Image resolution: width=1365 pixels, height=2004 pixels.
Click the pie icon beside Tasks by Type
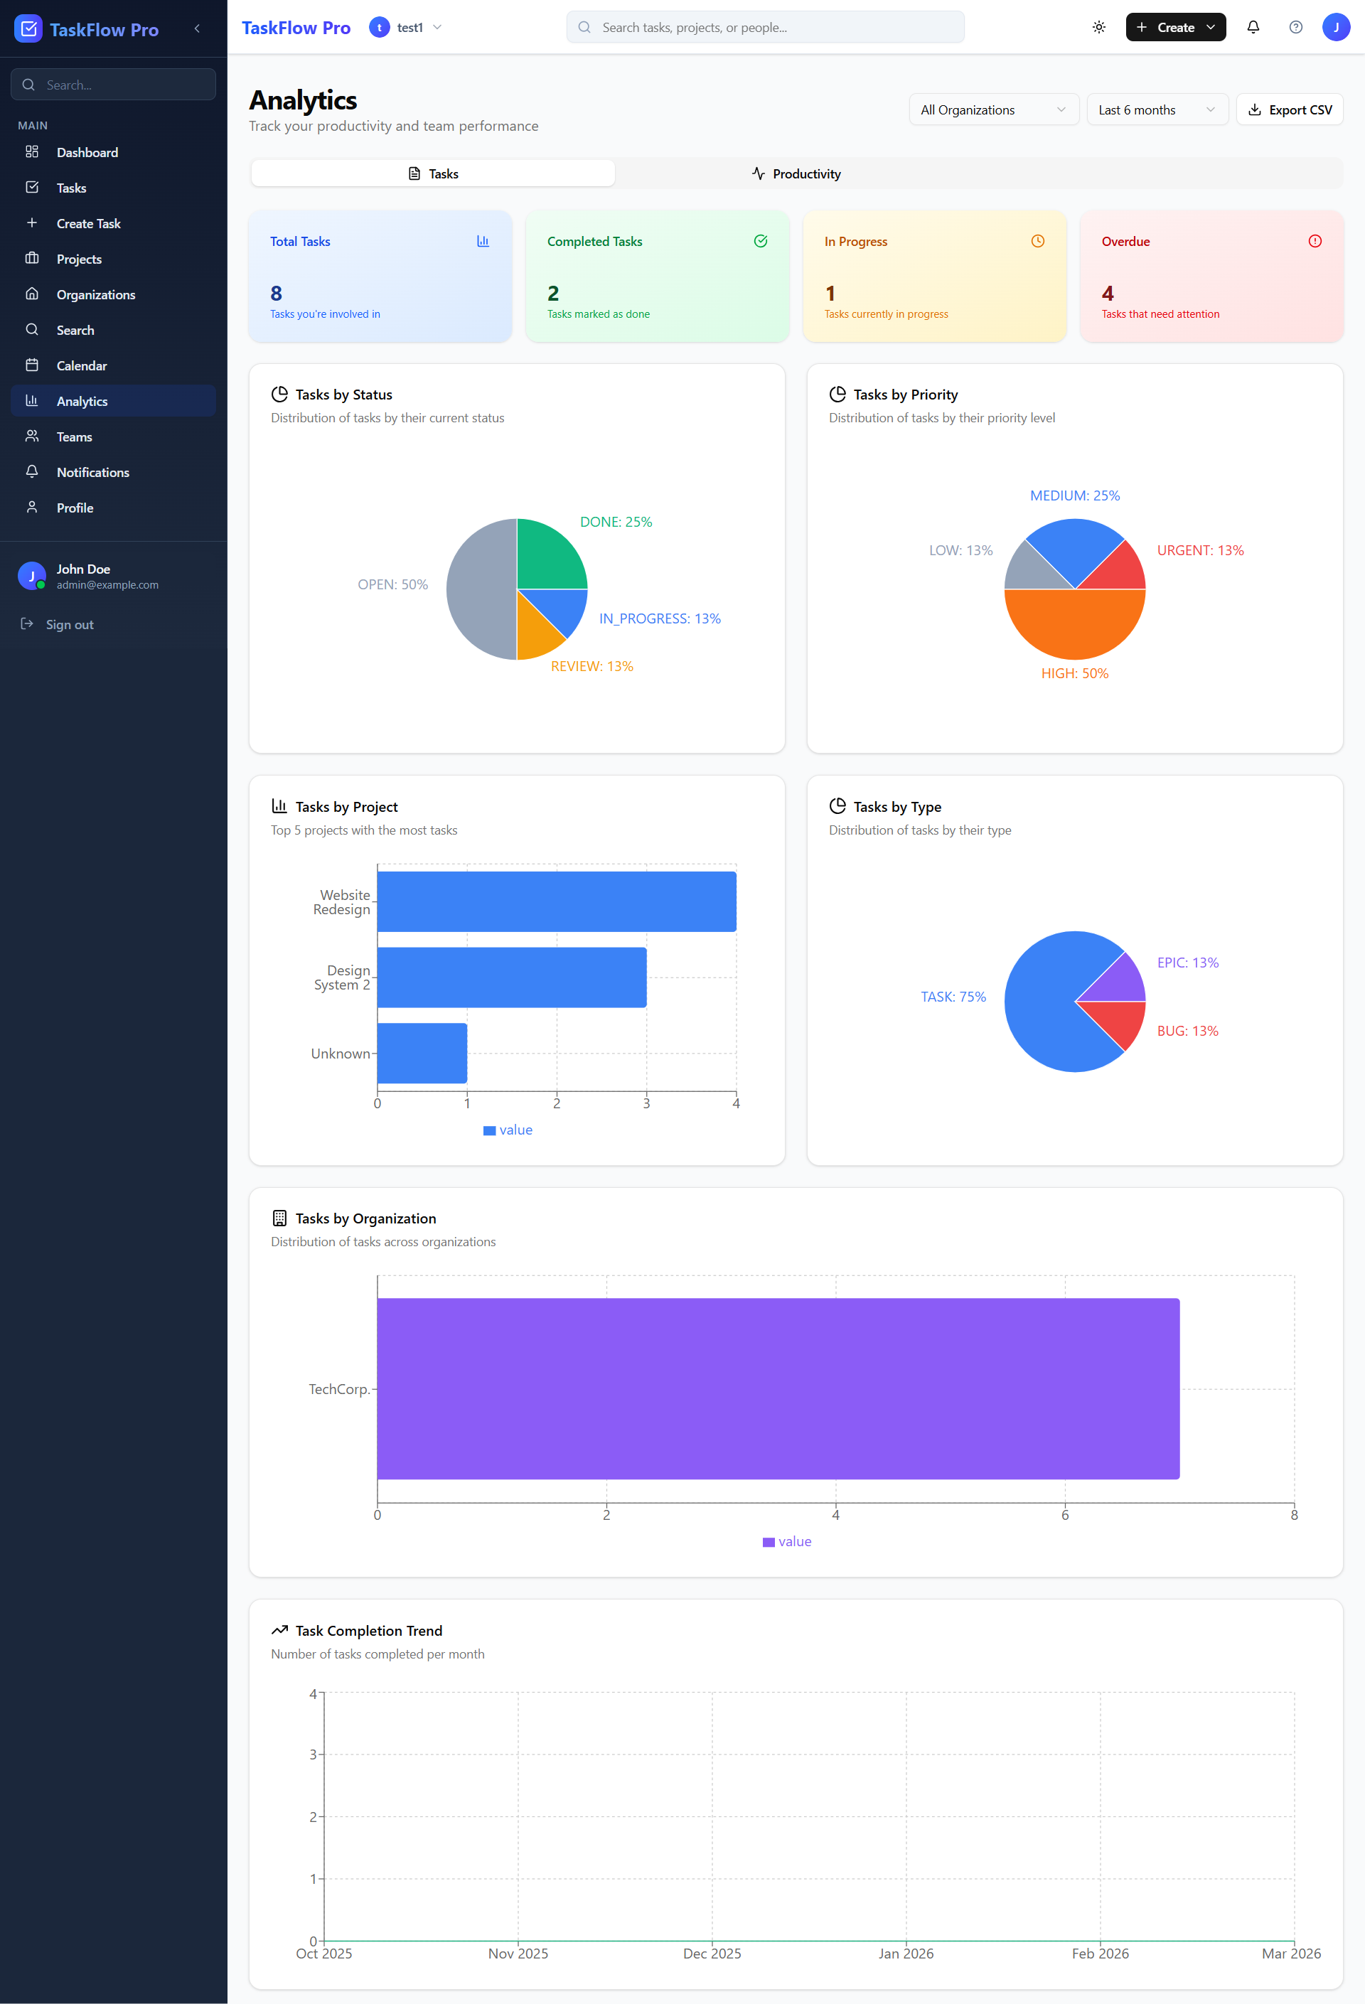click(x=837, y=806)
